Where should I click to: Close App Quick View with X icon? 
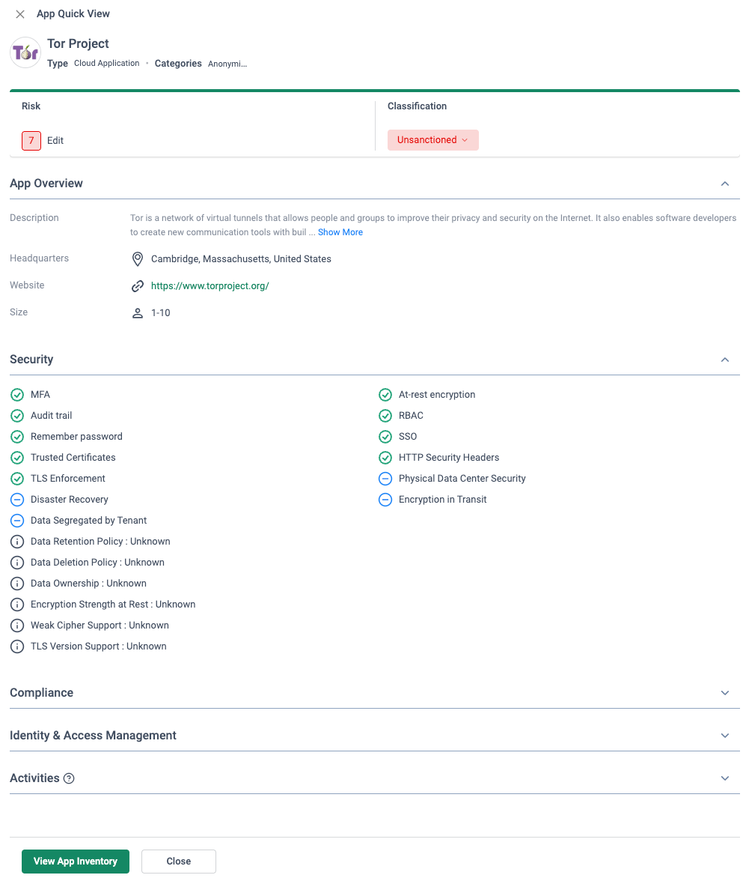click(x=20, y=14)
